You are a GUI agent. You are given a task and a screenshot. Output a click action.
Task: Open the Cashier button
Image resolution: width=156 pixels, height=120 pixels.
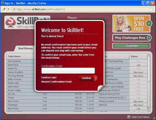point(131,46)
